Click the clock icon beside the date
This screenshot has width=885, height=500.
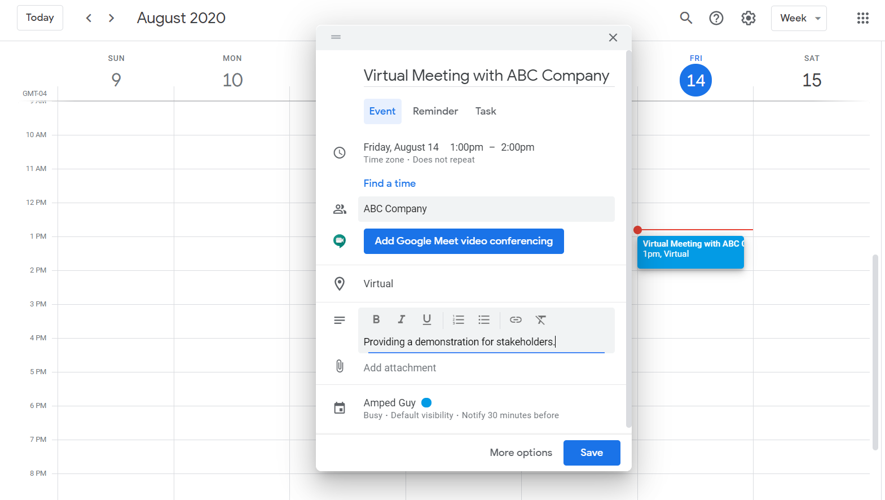tap(340, 153)
